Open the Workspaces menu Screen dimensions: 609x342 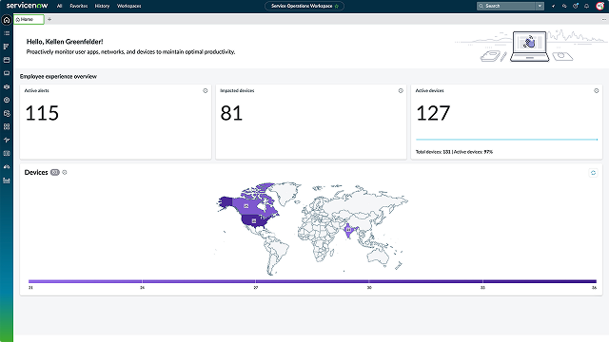click(x=129, y=6)
